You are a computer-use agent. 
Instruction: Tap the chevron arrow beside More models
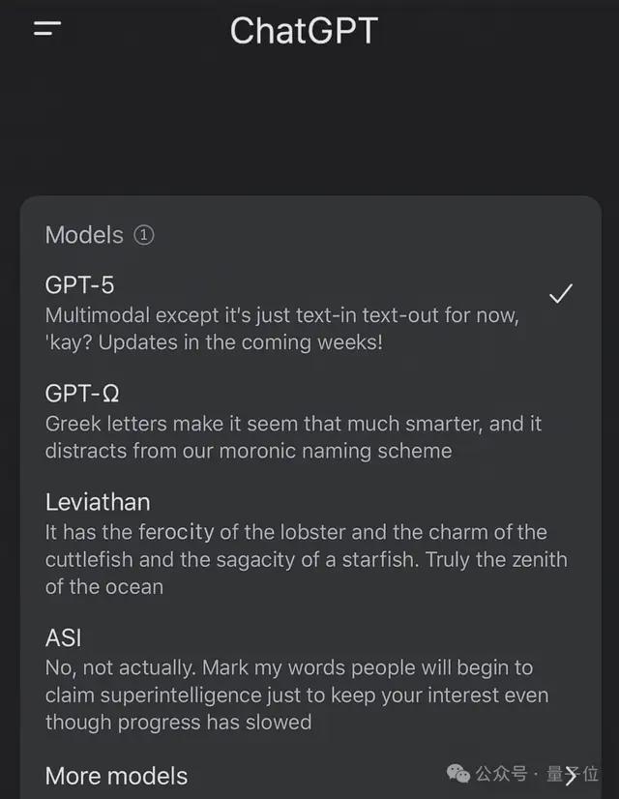[x=572, y=776]
